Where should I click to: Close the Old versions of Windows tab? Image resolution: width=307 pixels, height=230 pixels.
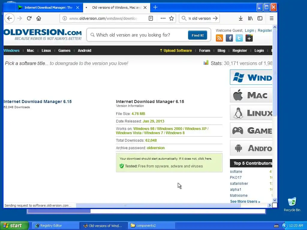point(145,7)
